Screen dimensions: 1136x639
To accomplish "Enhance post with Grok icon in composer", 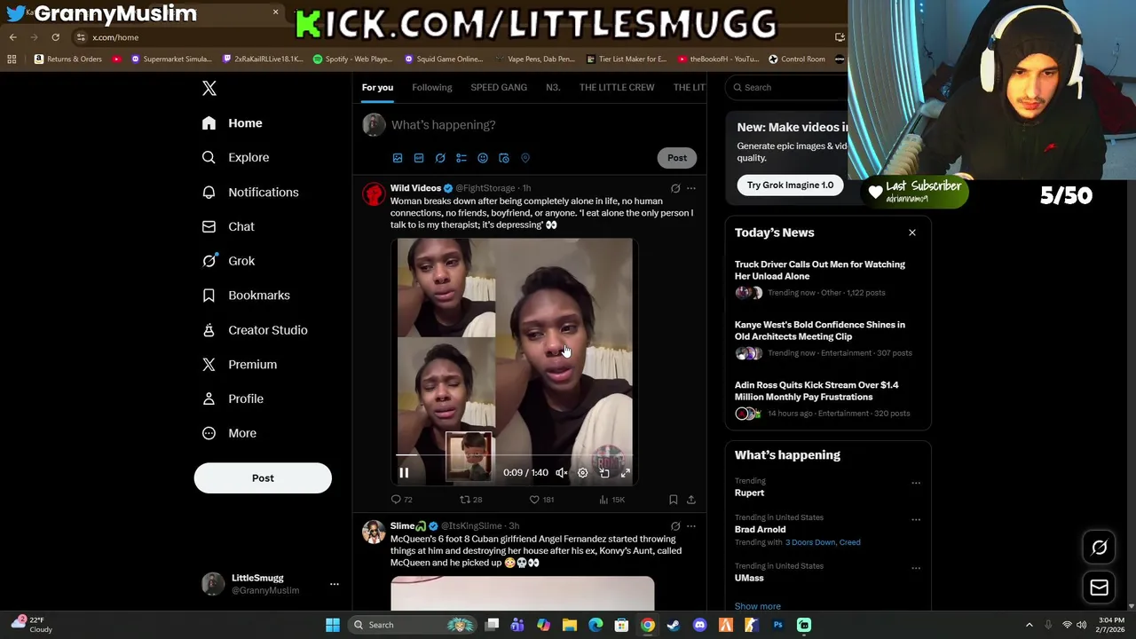I will tap(440, 158).
